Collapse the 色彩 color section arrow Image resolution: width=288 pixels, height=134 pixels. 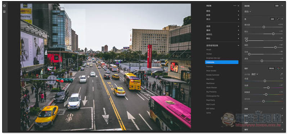(x=282, y=68)
